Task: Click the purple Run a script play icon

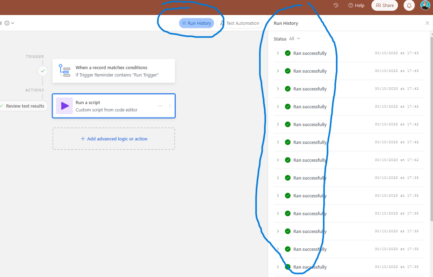Action: [64, 106]
